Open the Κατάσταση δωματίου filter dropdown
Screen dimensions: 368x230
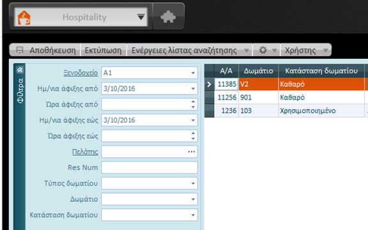pyautogui.click(x=193, y=215)
